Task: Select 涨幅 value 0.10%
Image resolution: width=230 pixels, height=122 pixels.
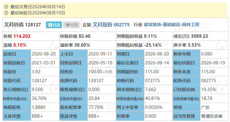Action: pos(20,45)
